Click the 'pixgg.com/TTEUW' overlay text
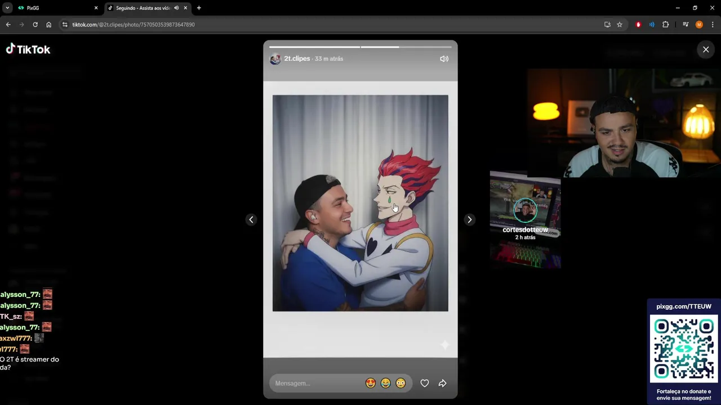This screenshot has width=721, height=405. 684,307
